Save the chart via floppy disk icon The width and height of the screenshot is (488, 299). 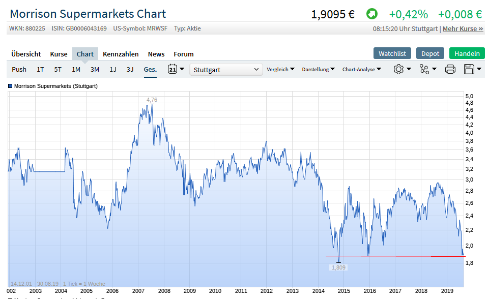click(469, 69)
